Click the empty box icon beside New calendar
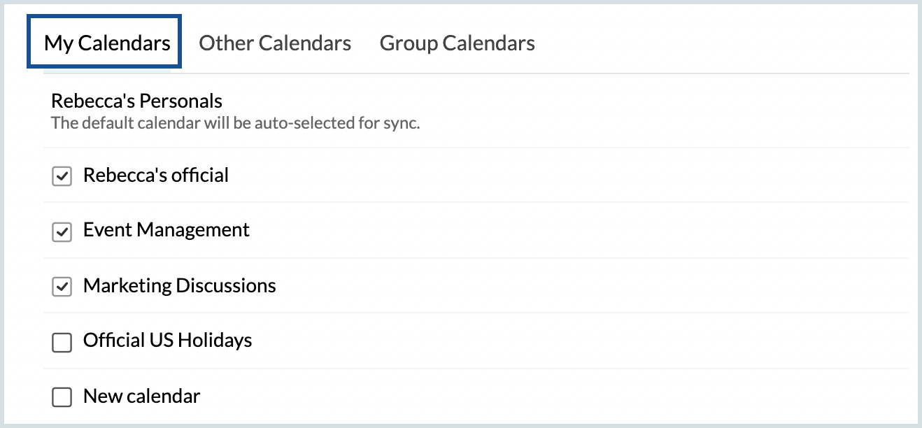This screenshot has width=922, height=428. click(62, 398)
